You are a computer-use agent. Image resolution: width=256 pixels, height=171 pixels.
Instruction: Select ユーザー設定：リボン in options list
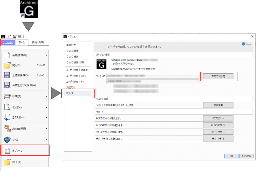(76, 76)
